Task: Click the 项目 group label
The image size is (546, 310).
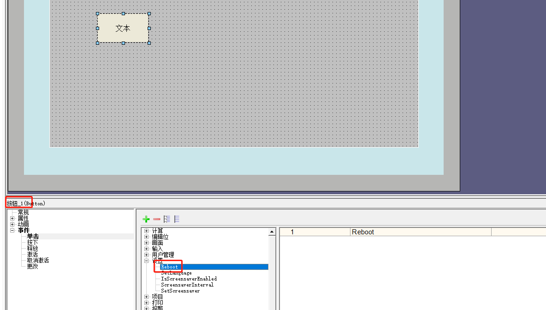Action: (157, 297)
